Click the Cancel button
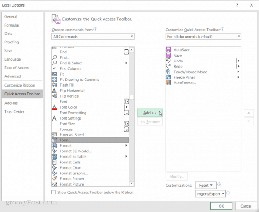Viewport: 259px width, 212px height. pyautogui.click(x=246, y=206)
